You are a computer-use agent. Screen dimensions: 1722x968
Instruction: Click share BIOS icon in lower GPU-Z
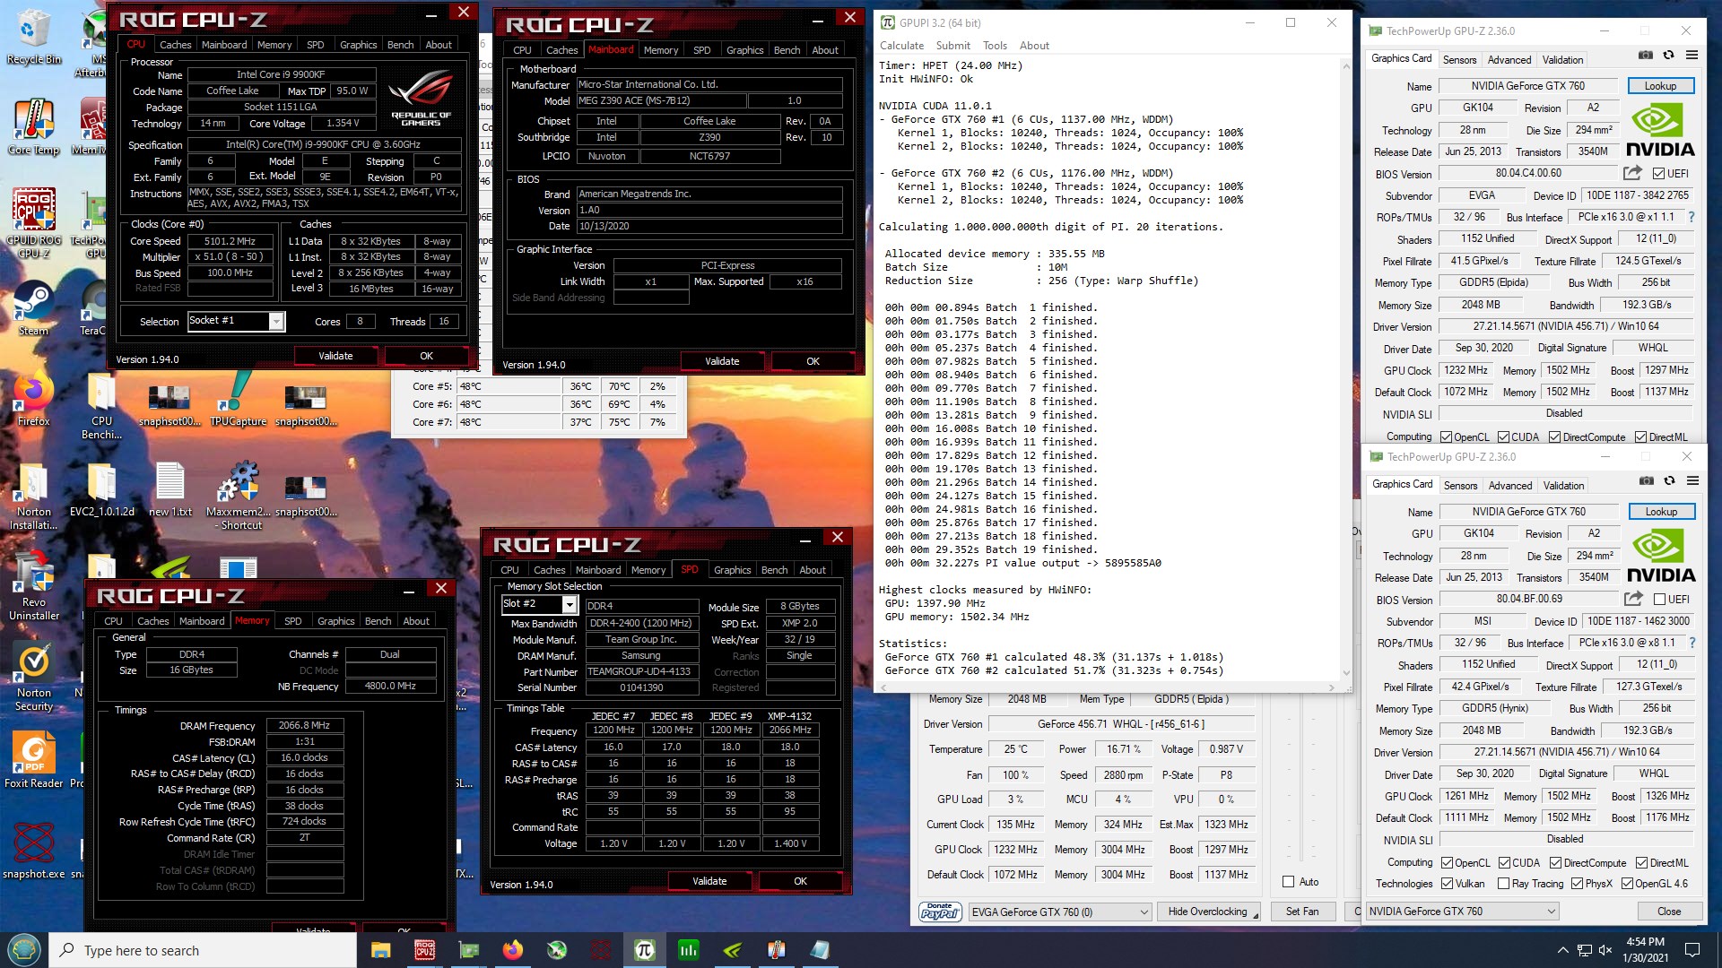(1633, 599)
